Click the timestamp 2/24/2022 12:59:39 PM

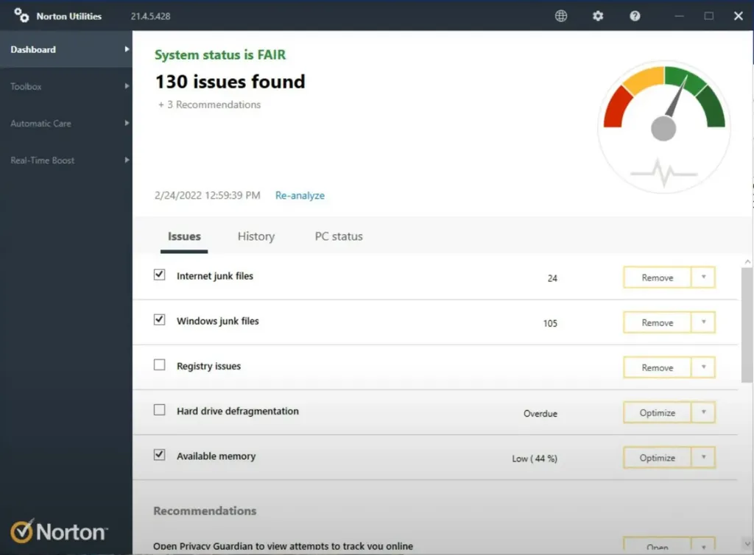(x=207, y=196)
